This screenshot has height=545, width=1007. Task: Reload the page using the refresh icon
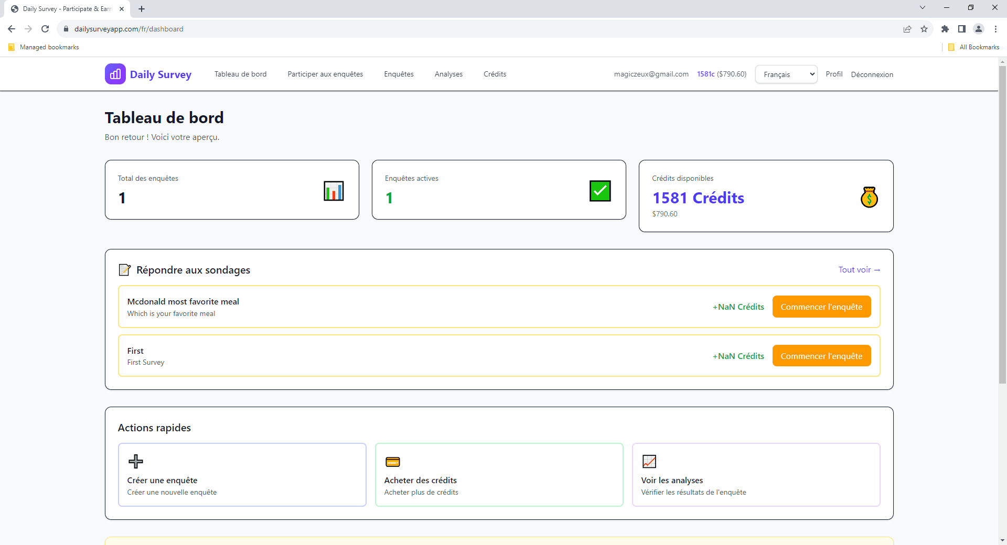tap(45, 29)
